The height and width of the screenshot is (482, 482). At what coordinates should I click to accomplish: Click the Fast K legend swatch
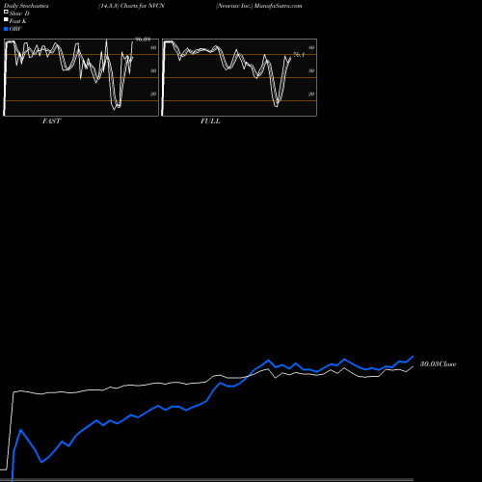[6, 19]
